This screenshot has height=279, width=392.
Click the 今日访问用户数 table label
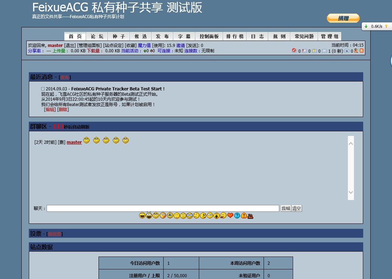(145, 263)
